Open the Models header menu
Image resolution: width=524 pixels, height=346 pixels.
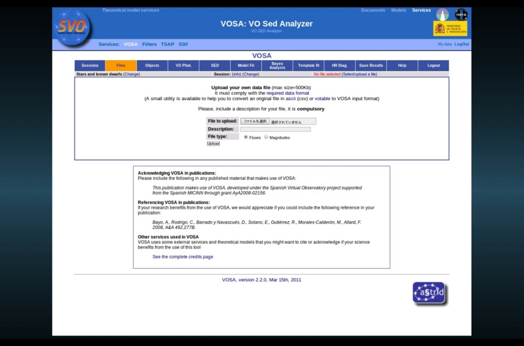click(x=398, y=10)
